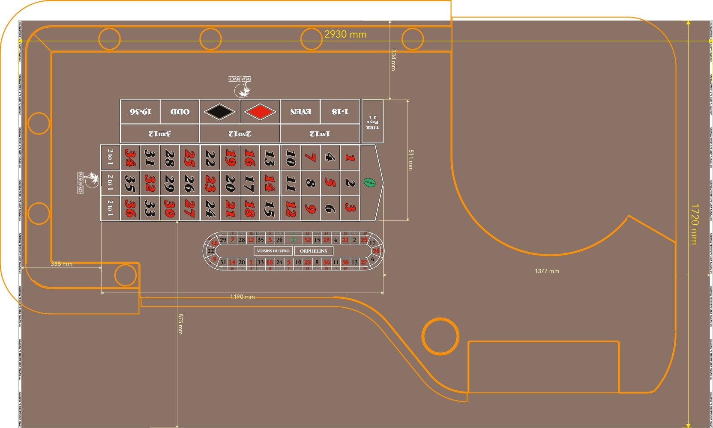Click red 23 in the main betting grid
Viewport: 713px width, 428px height.
[x=210, y=183]
